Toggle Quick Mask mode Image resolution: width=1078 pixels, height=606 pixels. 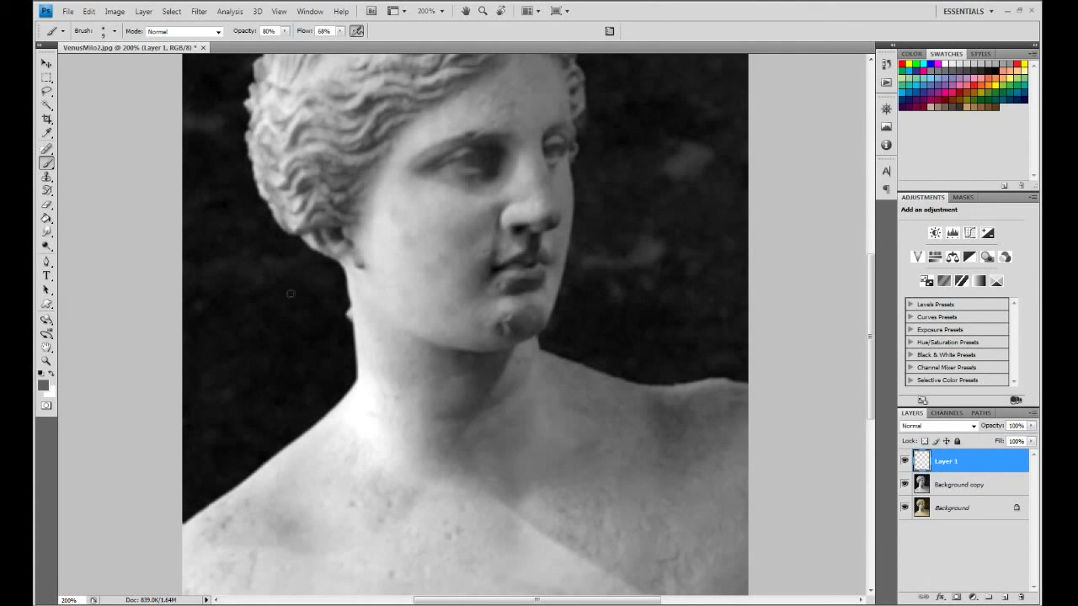46,406
